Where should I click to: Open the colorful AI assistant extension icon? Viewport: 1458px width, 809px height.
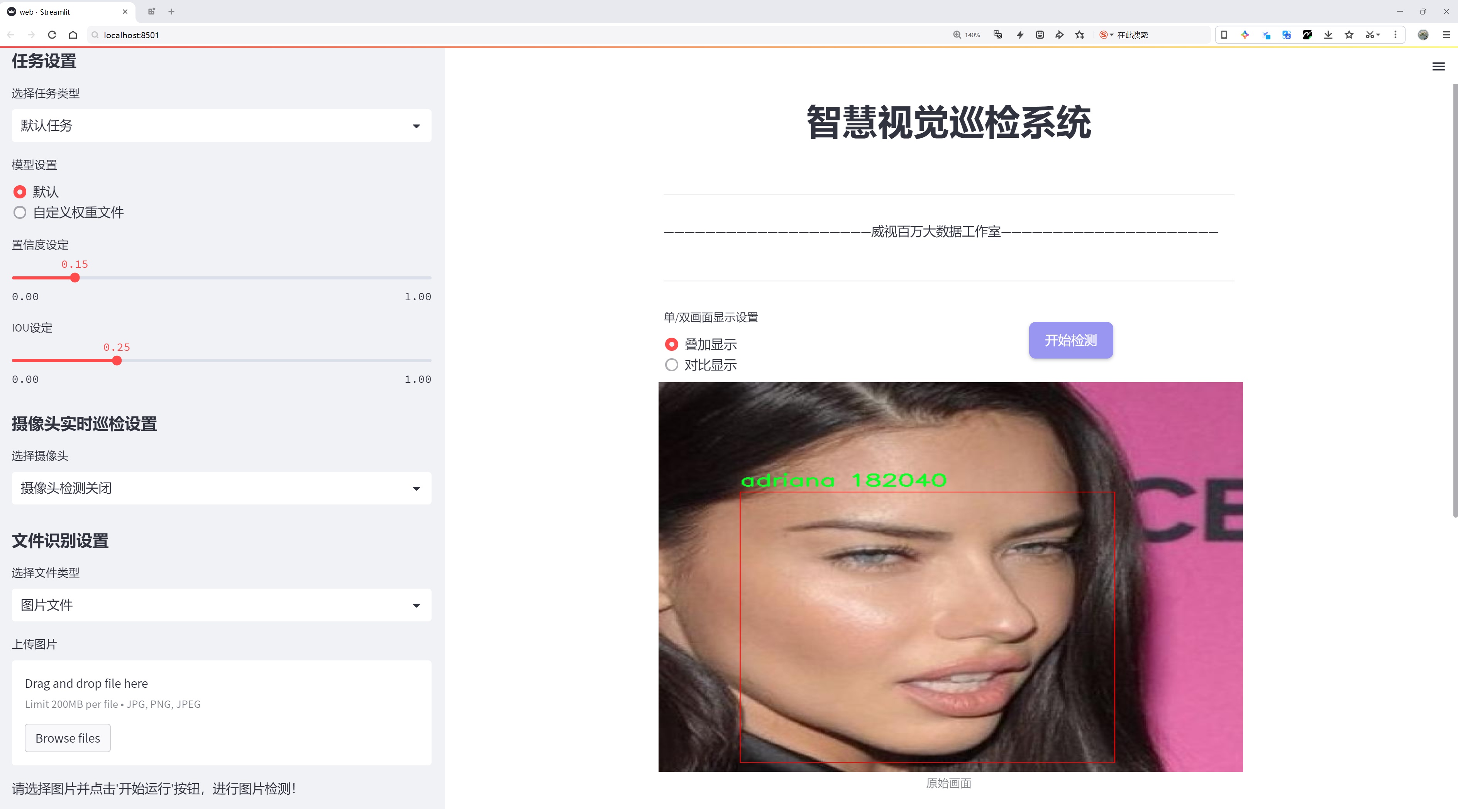[x=1245, y=35]
